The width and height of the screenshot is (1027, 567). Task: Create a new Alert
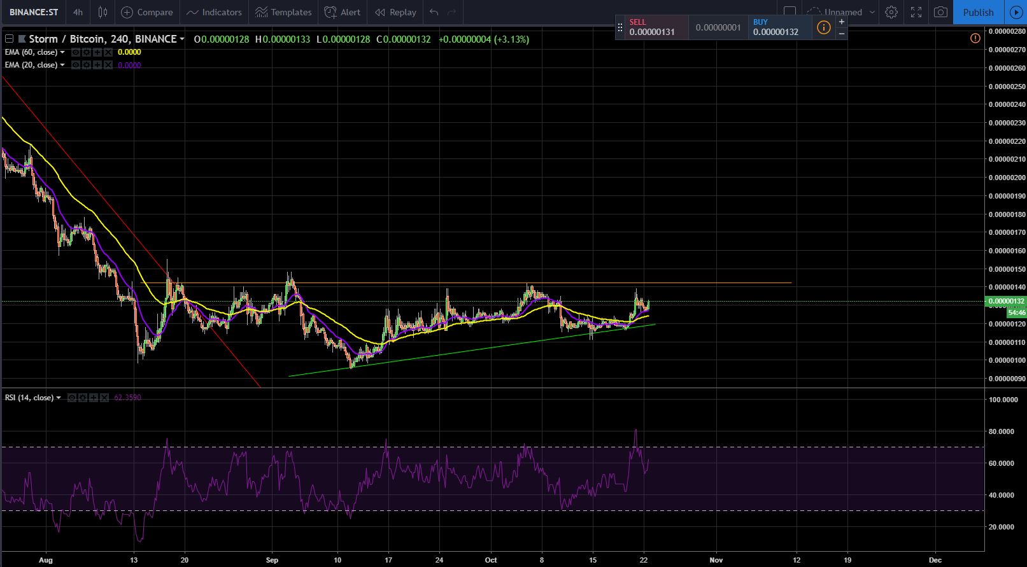point(343,12)
